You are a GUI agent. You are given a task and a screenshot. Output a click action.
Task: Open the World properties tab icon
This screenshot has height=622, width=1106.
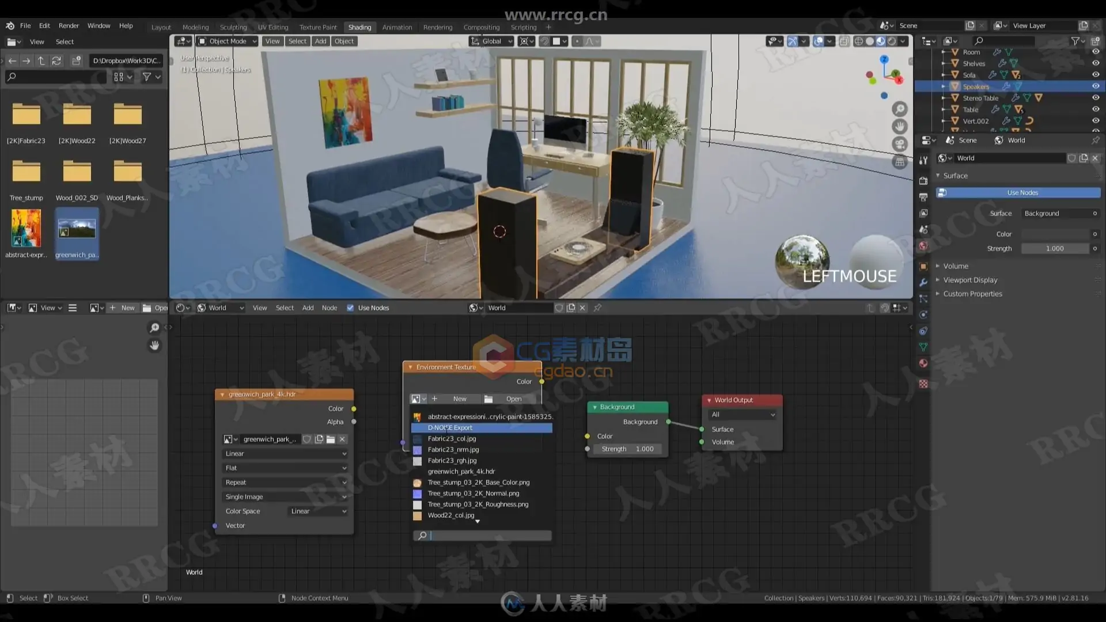[923, 246]
